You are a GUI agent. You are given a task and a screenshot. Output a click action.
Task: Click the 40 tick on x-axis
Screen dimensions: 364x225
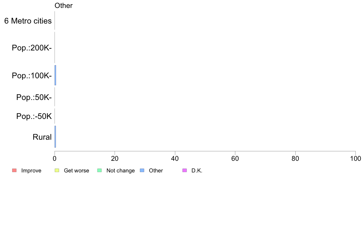175,158
